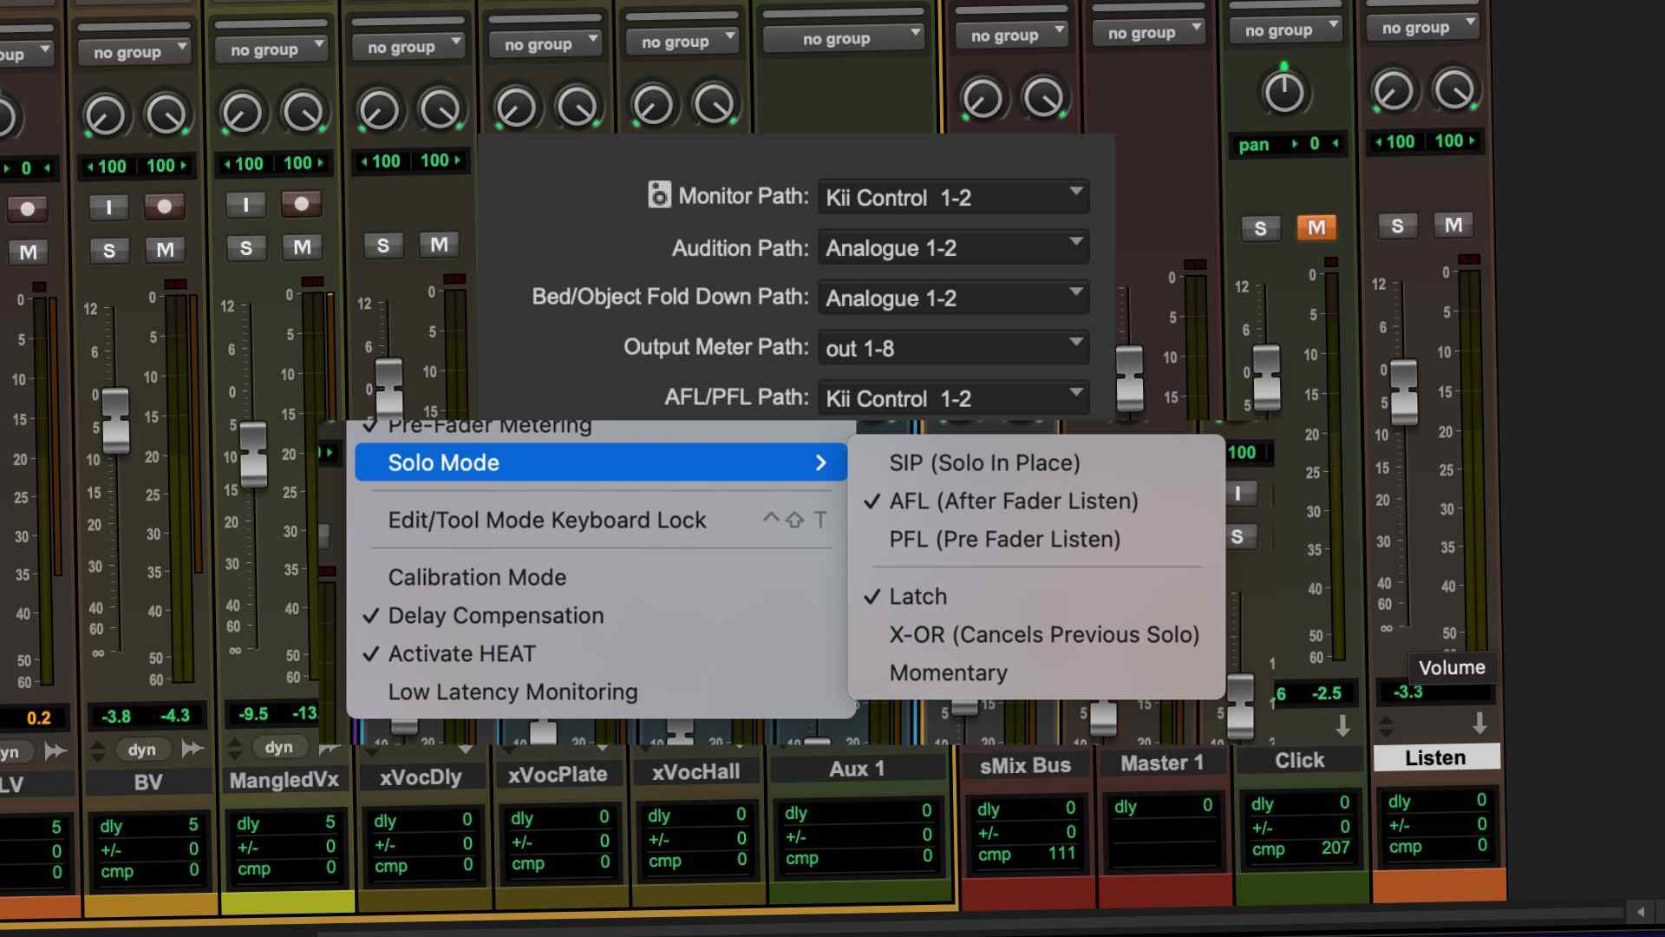
Task: Click the down arrow on Listen track
Action: [1479, 723]
